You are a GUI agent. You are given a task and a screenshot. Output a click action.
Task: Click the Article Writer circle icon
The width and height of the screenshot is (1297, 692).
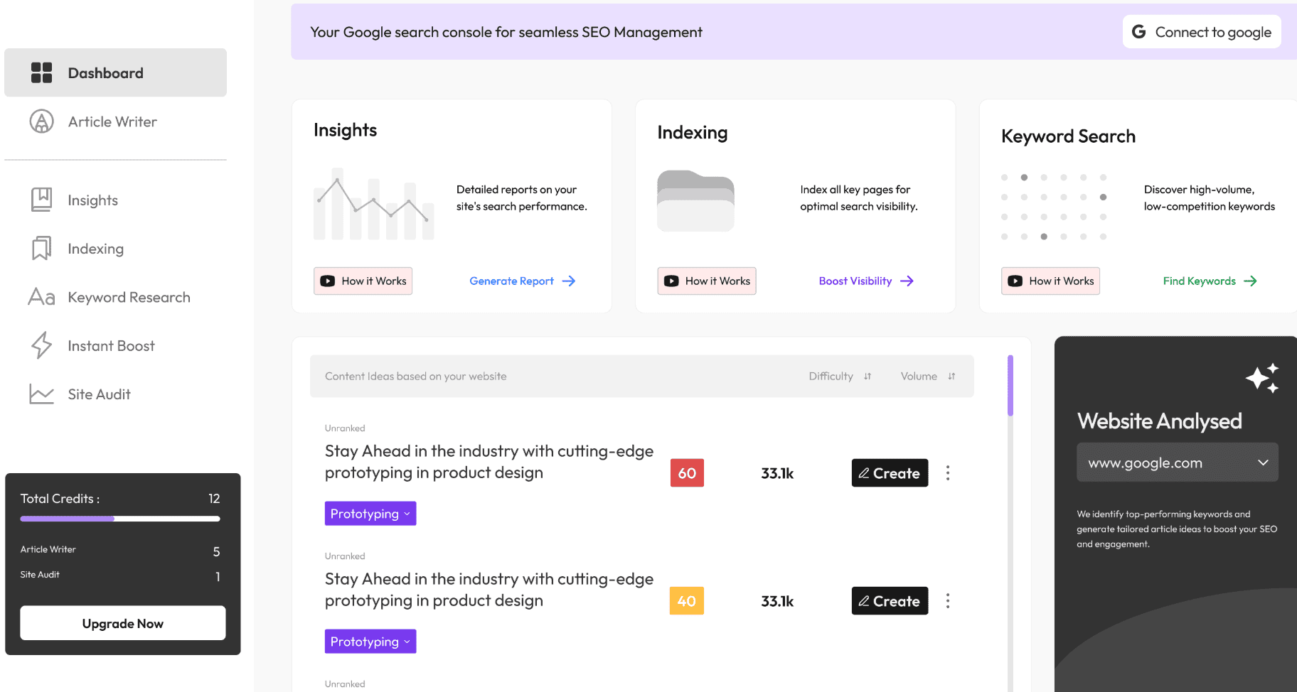click(x=42, y=121)
